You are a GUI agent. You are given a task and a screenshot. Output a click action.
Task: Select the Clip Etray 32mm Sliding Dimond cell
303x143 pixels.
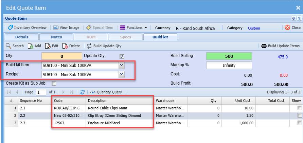click(x=120, y=115)
